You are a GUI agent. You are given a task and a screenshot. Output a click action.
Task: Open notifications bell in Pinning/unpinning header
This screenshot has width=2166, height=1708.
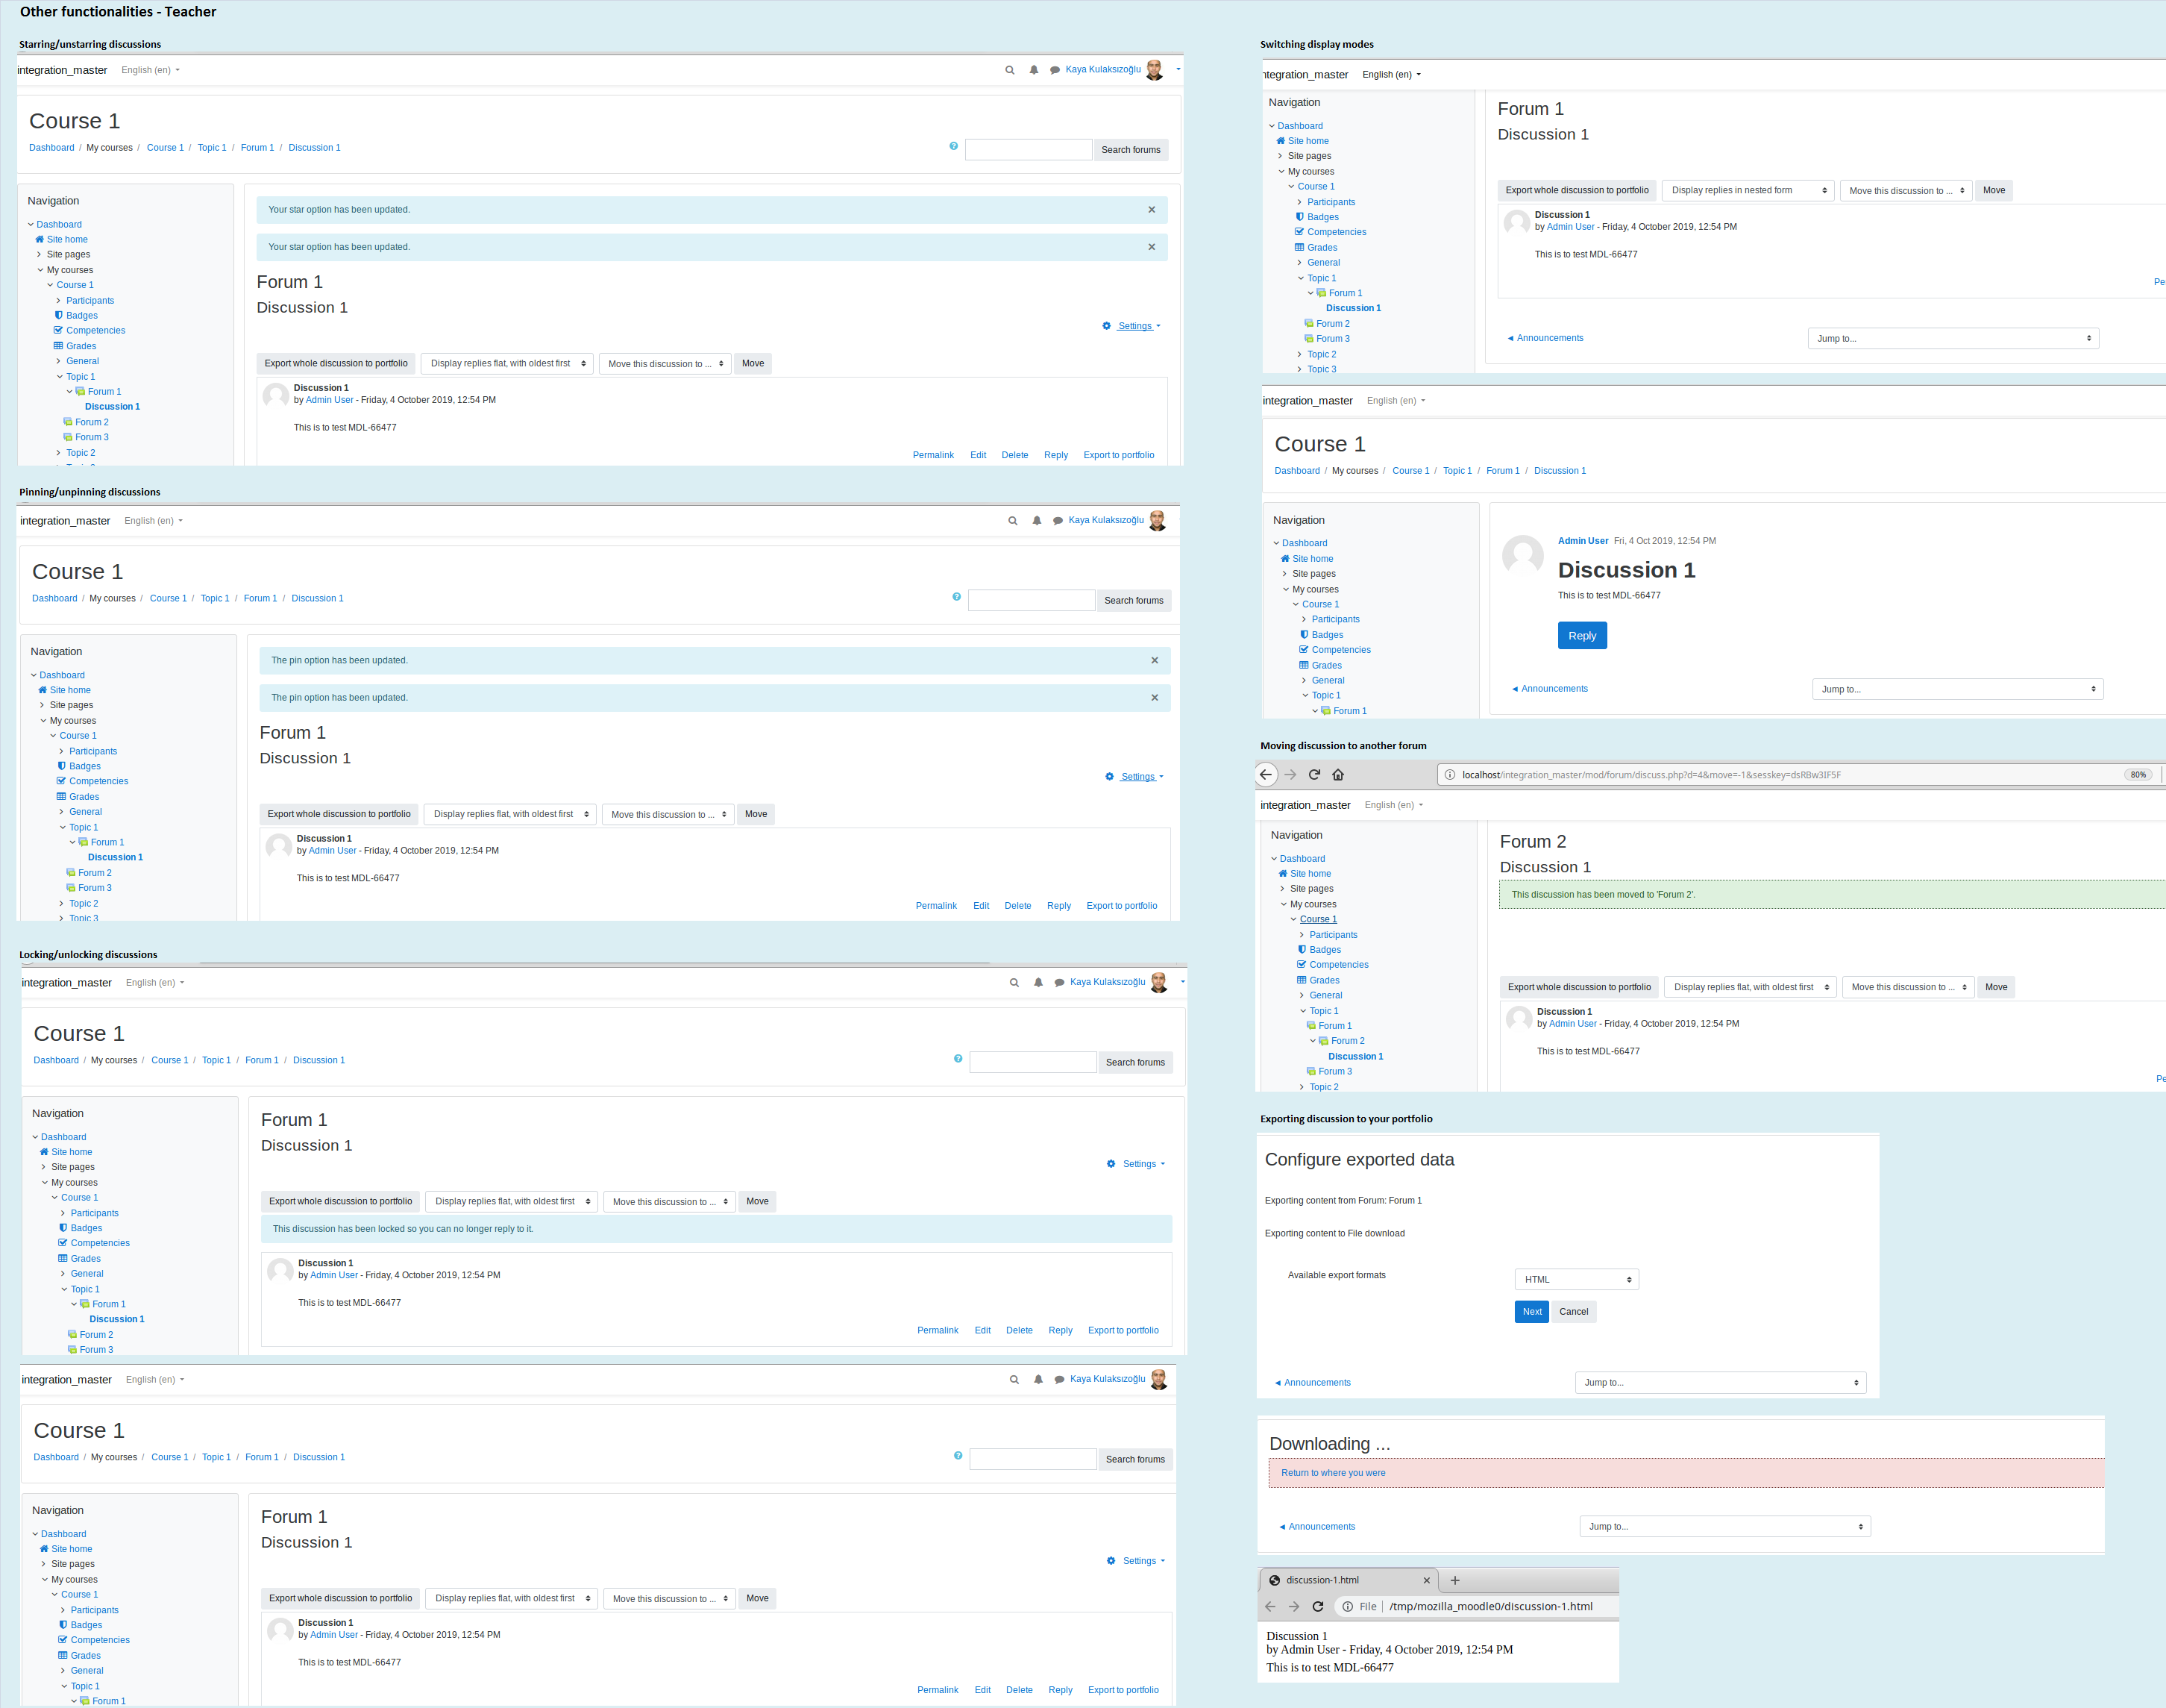click(1037, 521)
